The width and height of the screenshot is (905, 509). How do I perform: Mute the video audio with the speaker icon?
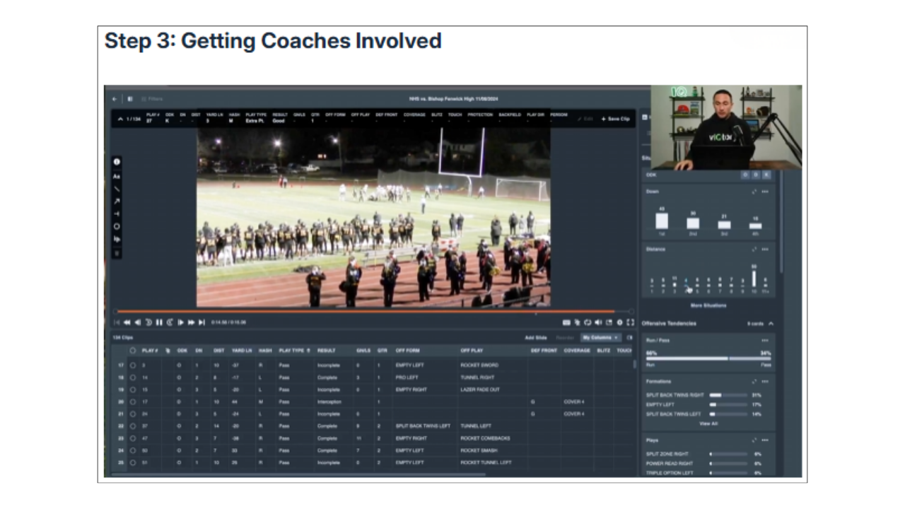598,322
